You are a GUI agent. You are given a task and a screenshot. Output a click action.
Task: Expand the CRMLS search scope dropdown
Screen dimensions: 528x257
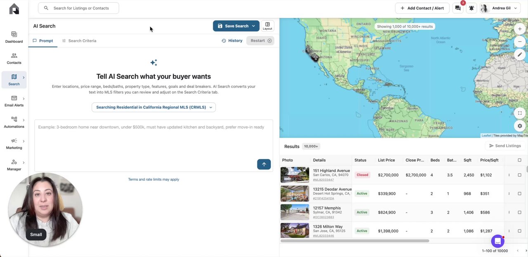click(153, 107)
